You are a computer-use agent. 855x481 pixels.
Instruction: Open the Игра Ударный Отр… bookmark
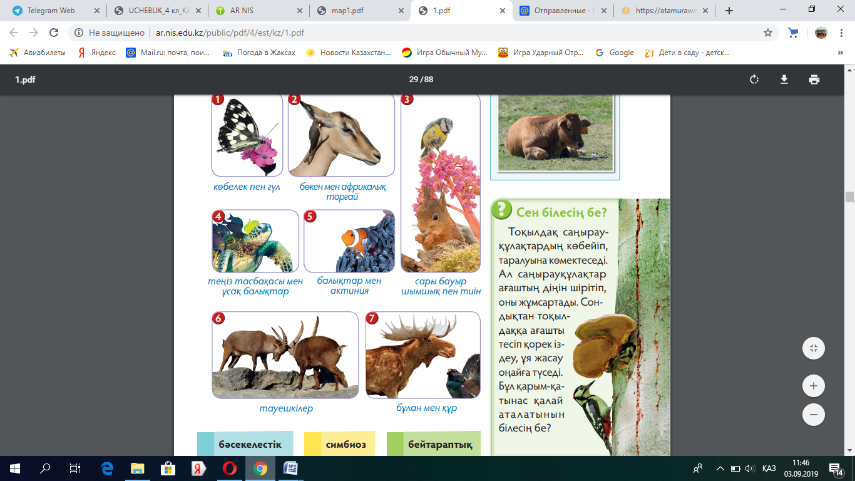point(541,53)
